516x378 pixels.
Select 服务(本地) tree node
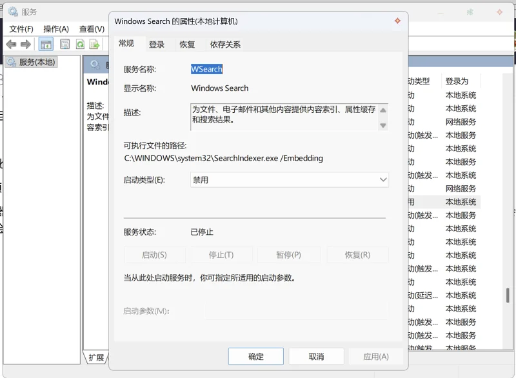pyautogui.click(x=31, y=62)
